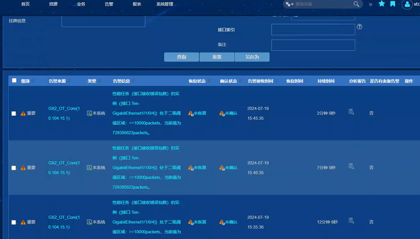Screen dimensions: 420x239
Task: Sort the table by 恢复时间 column arrows
Action: [x=307, y=81]
